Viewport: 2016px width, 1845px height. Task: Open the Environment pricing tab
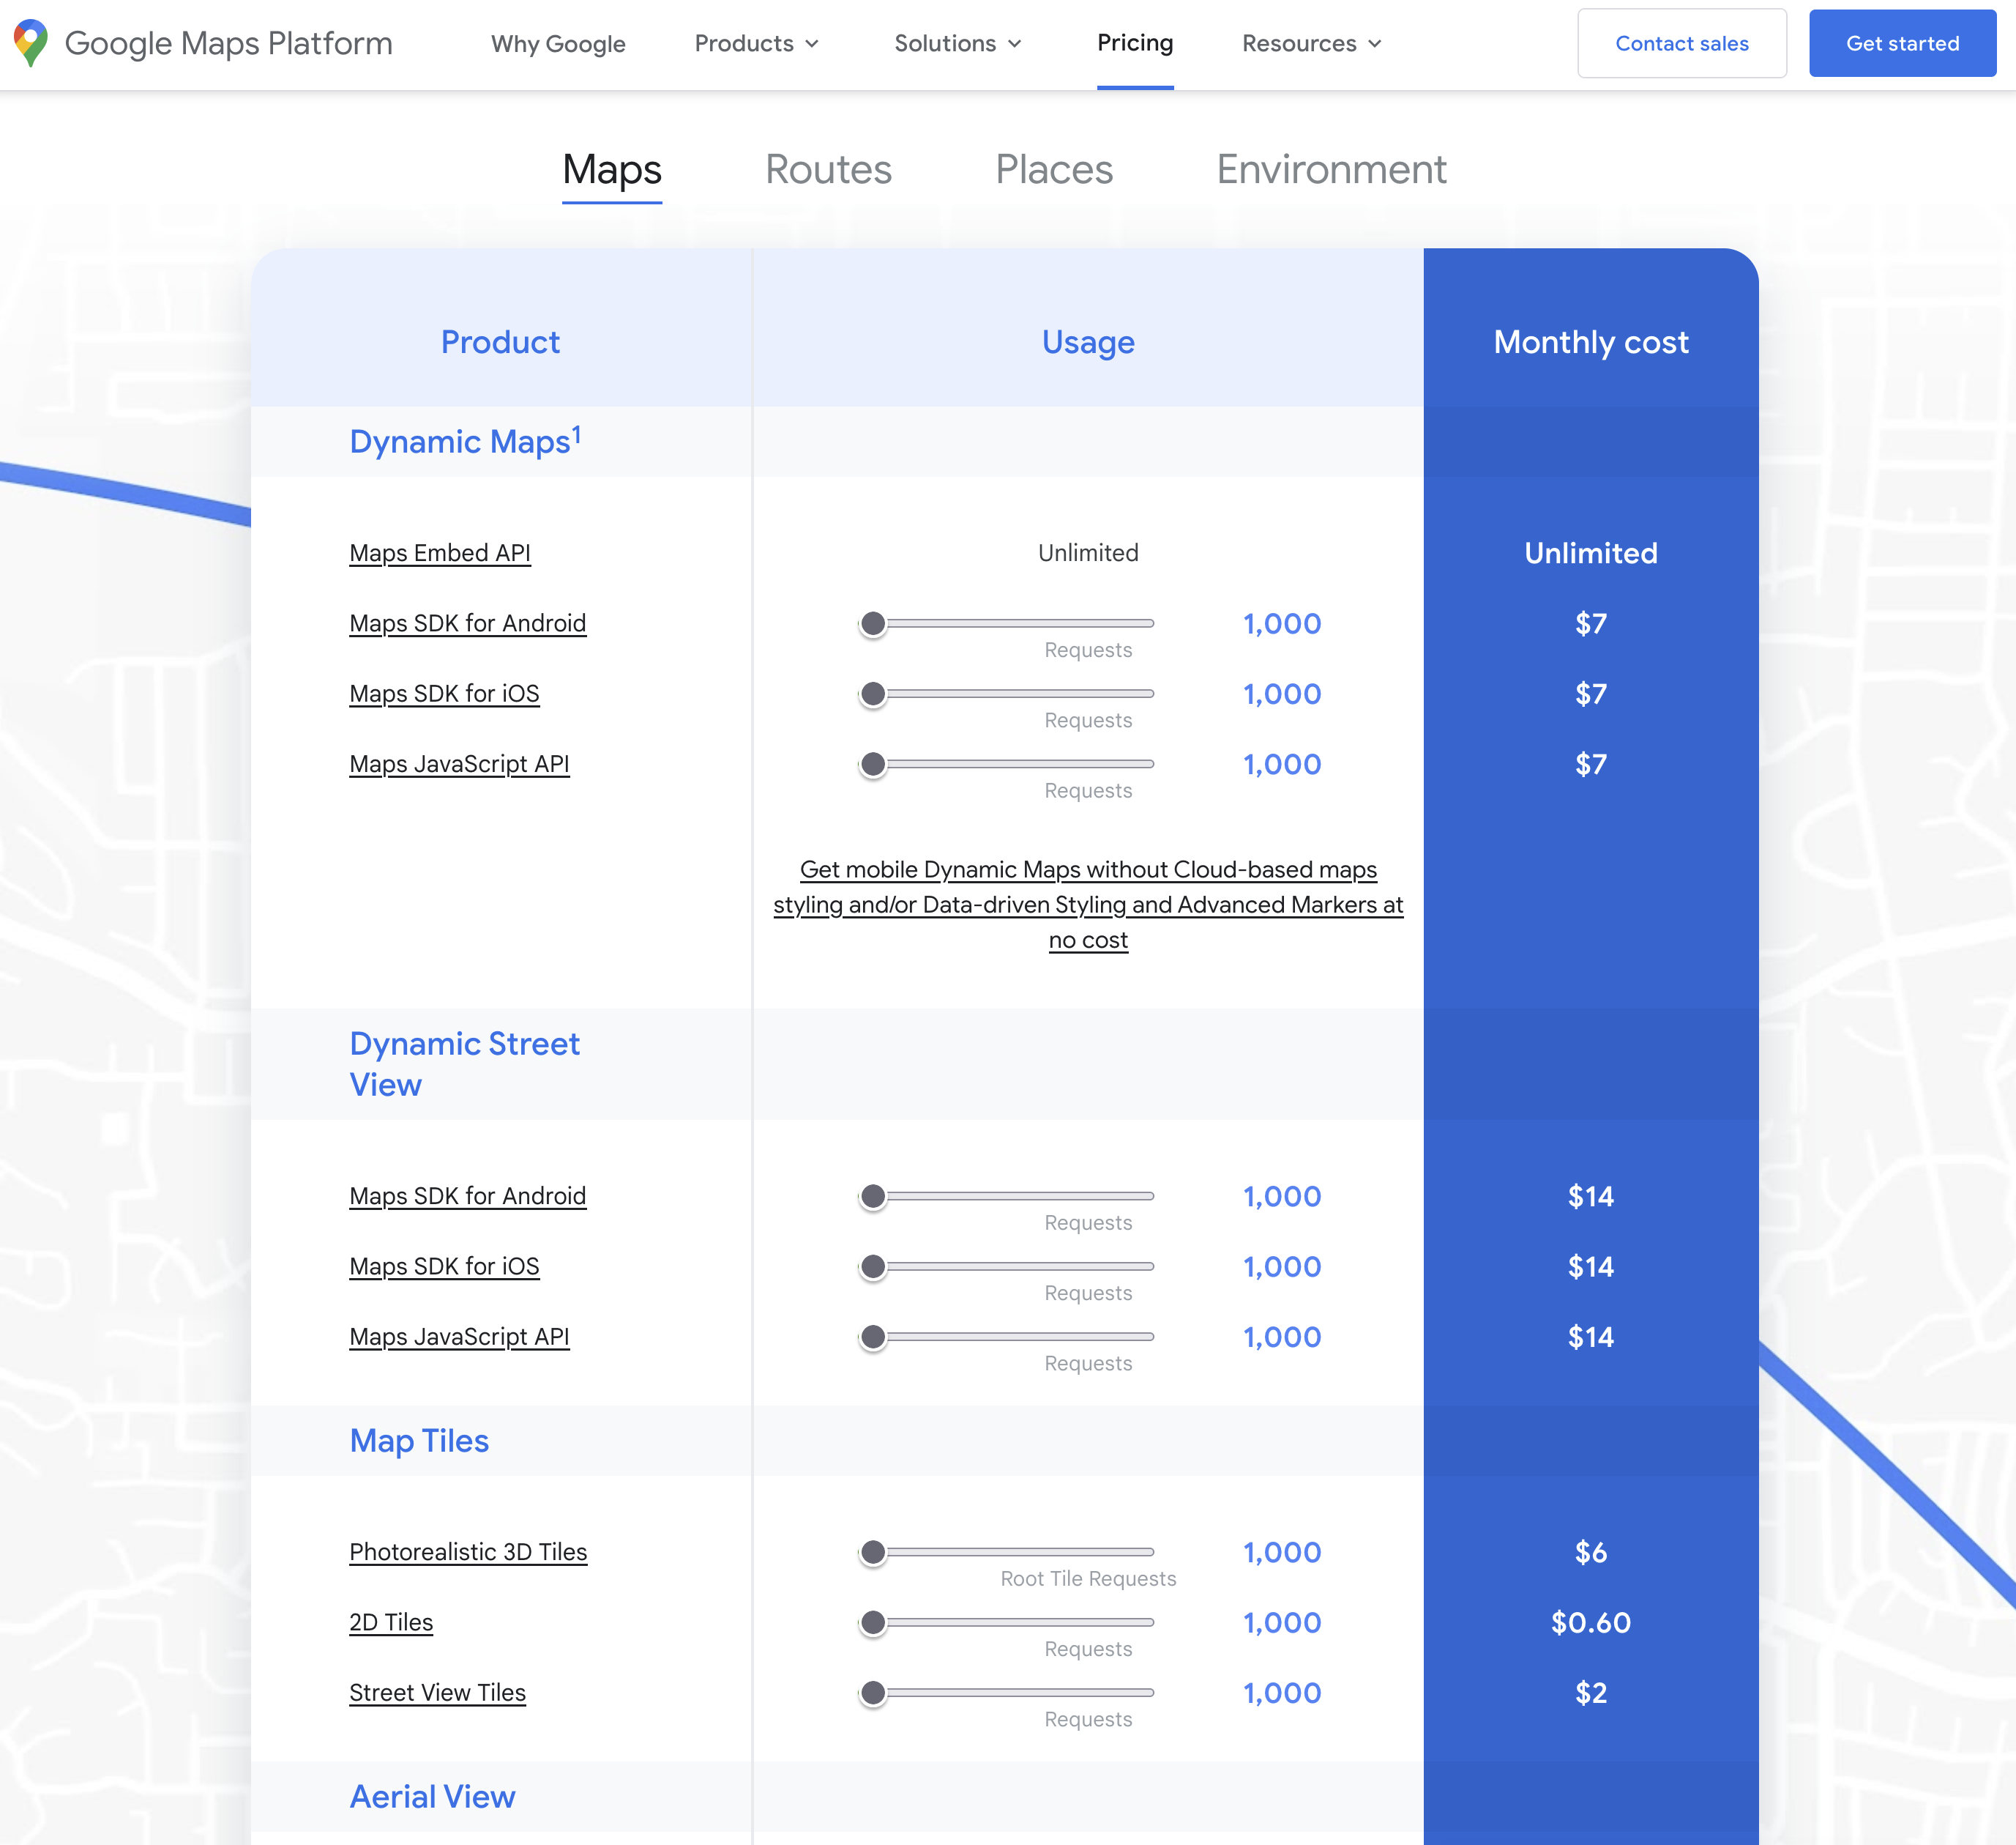coord(1331,169)
